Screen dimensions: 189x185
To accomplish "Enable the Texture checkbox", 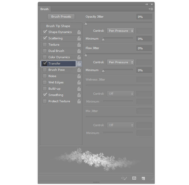I will [45, 45].
